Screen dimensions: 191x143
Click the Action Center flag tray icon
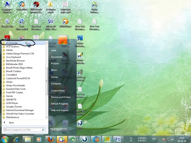164,139
